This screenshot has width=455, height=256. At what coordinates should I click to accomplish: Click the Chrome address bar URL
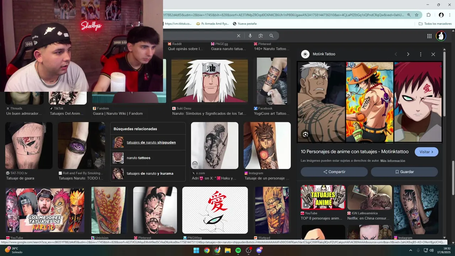[x=283, y=15]
